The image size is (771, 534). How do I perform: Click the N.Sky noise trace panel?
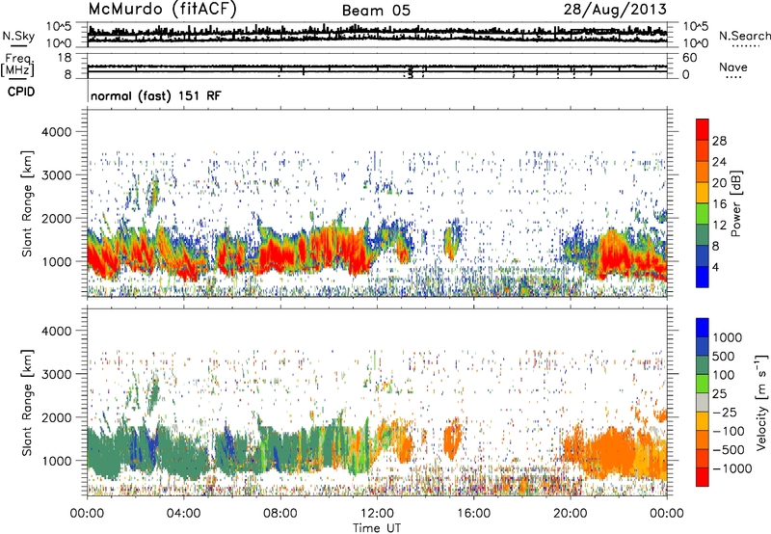377,35
